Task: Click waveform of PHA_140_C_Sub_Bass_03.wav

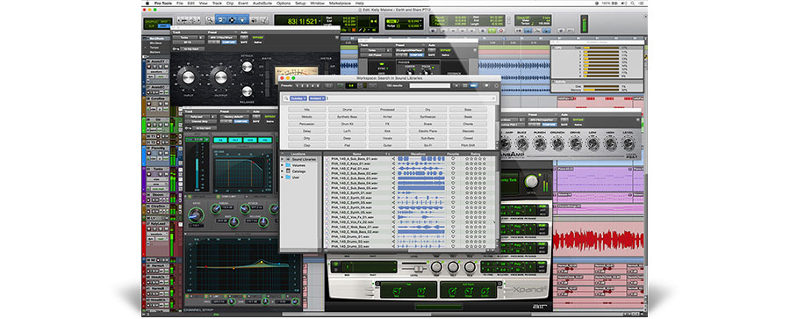Action: (420, 178)
